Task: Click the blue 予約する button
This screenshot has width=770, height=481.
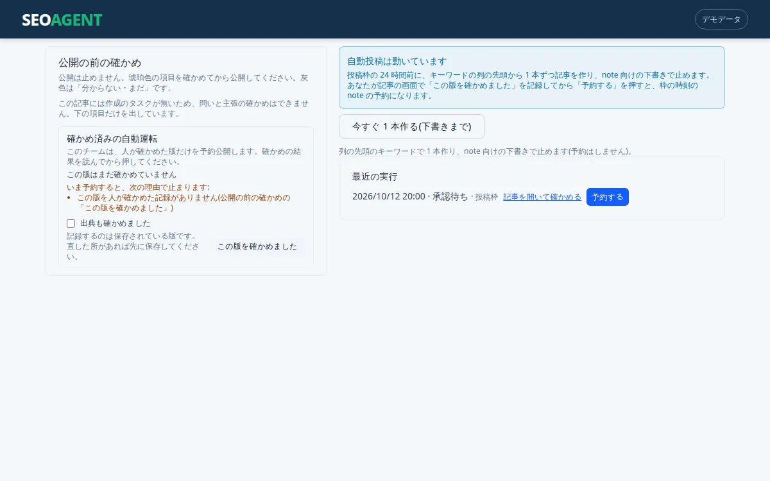Action: [x=608, y=197]
